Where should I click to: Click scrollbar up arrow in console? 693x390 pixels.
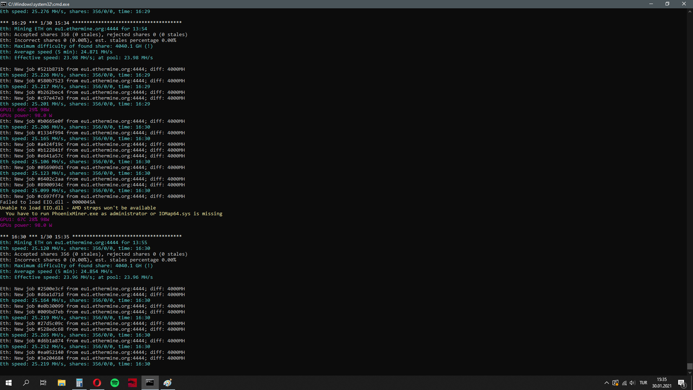(x=690, y=11)
